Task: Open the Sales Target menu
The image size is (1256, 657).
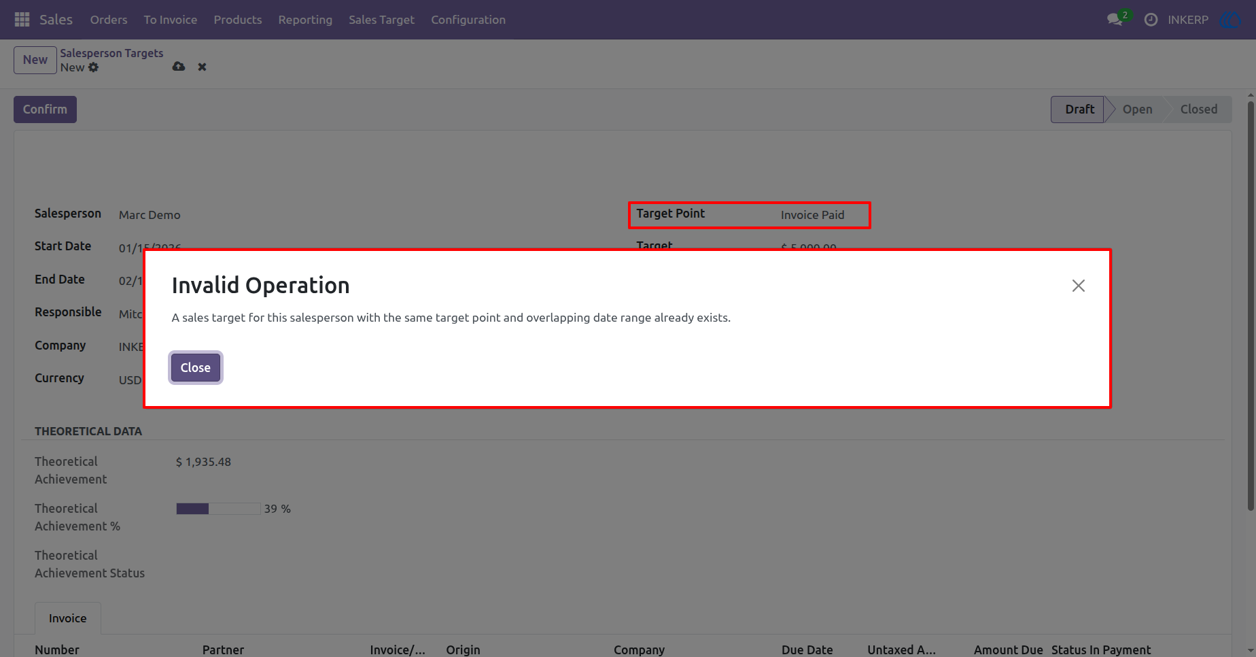Action: pos(381,20)
